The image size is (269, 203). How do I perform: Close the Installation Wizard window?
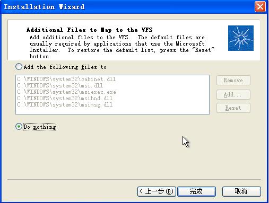[x=260, y=7]
